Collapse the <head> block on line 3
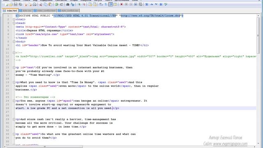The width and height of the screenshot is (263, 148). pyautogui.click(x=14, y=23)
